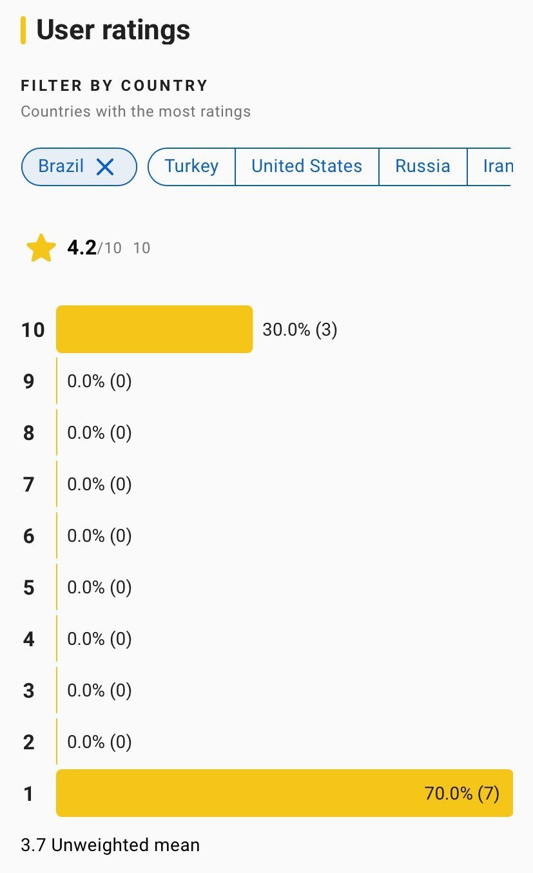Filter ratings by United States
This screenshot has width=533, height=873.
pos(307,166)
